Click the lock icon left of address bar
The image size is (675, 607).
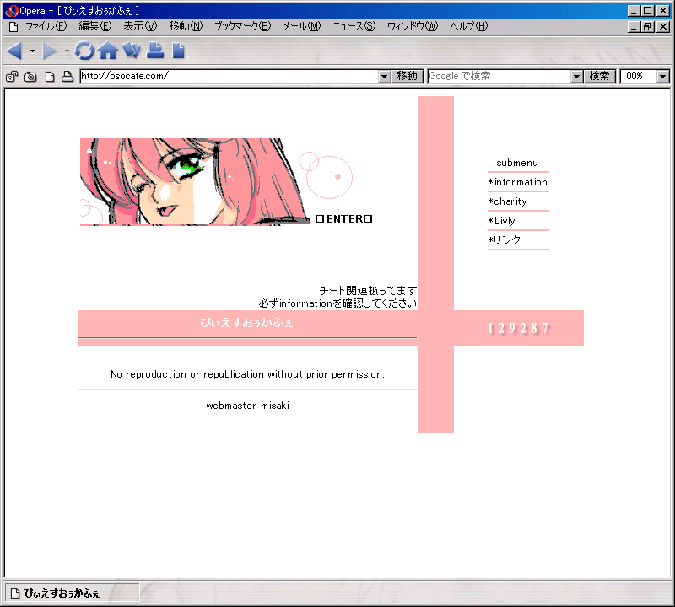(12, 77)
